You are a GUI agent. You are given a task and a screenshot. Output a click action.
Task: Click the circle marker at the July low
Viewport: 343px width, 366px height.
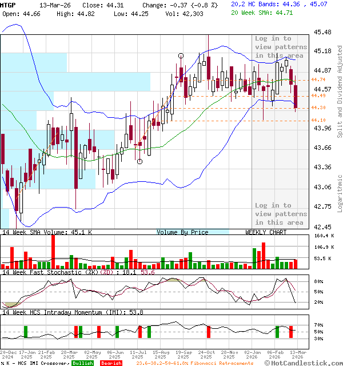[x=140, y=161]
